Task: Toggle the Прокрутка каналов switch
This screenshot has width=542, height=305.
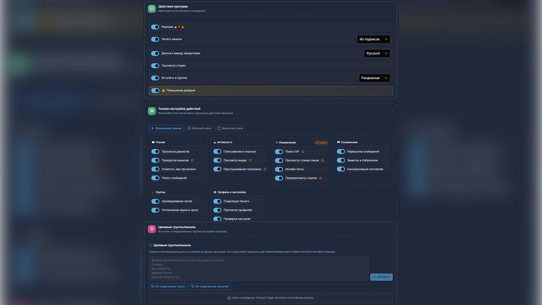Action: (x=155, y=161)
